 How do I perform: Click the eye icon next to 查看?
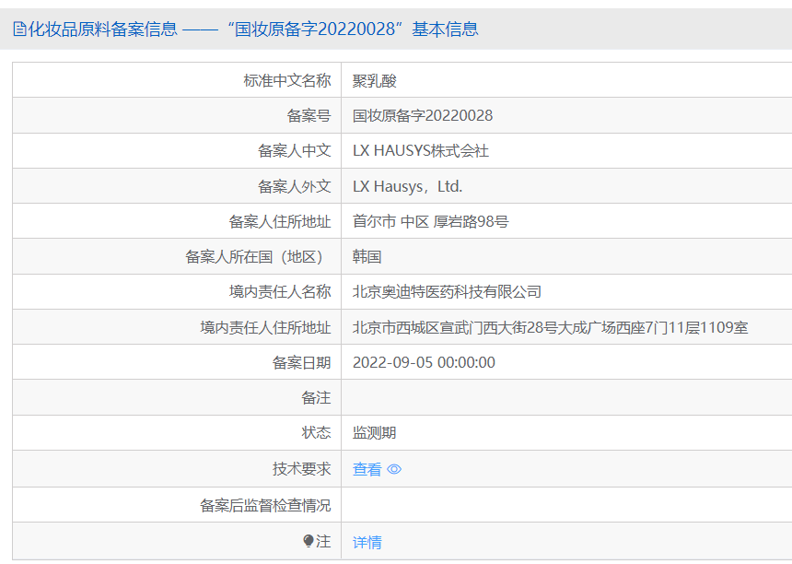click(x=394, y=469)
